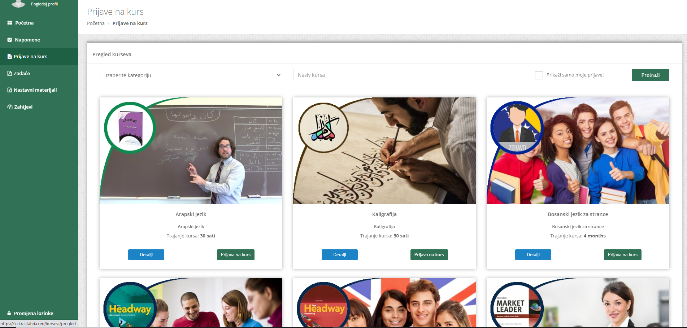Click Prijava na kurs for Bosanski jezik
Screen dimensions: 687x328
pos(623,255)
